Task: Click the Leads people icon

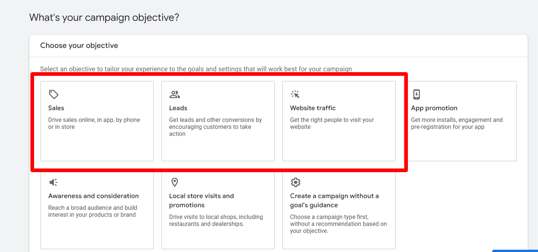Action: coord(174,94)
